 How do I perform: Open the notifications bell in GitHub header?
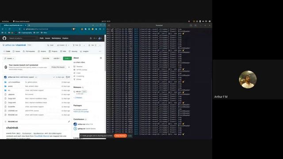[91, 38]
